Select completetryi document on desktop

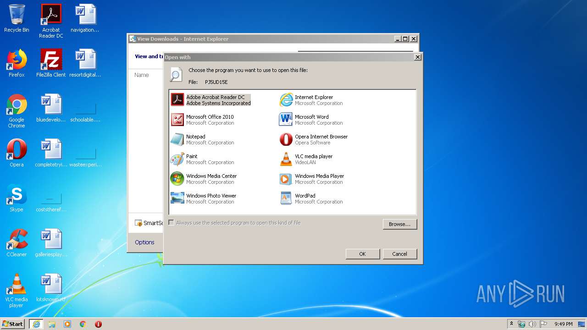click(x=51, y=153)
